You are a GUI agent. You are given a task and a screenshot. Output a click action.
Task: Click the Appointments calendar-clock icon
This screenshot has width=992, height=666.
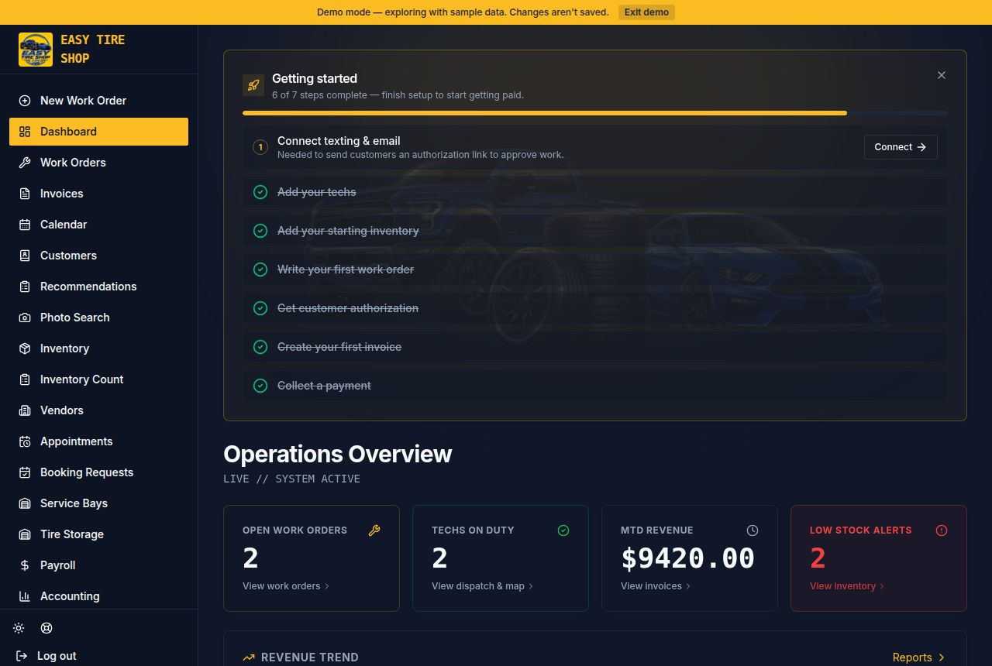[25, 441]
